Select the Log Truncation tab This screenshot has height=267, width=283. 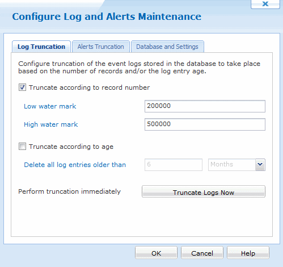click(41, 47)
